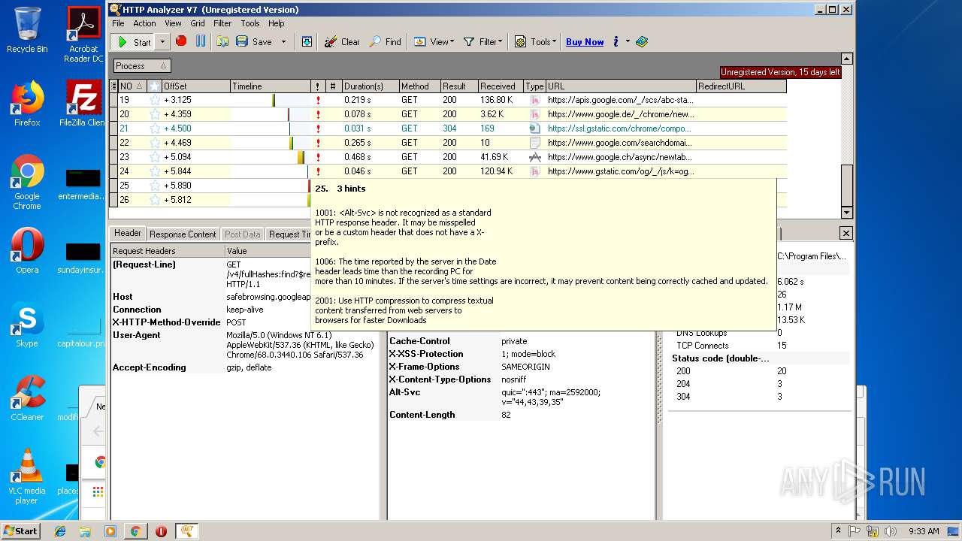Sort by the Received column header
The width and height of the screenshot is (962, 541).
coord(501,86)
